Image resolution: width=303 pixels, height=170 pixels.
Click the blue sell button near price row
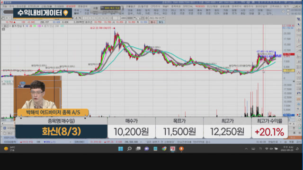(160, 22)
